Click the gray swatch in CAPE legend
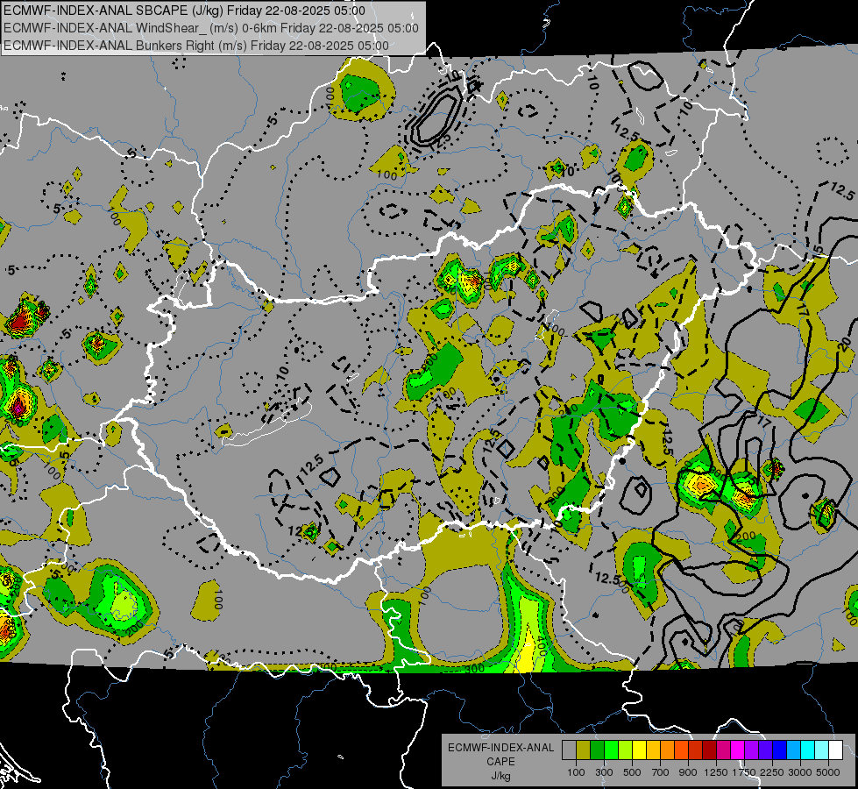 tap(569, 750)
